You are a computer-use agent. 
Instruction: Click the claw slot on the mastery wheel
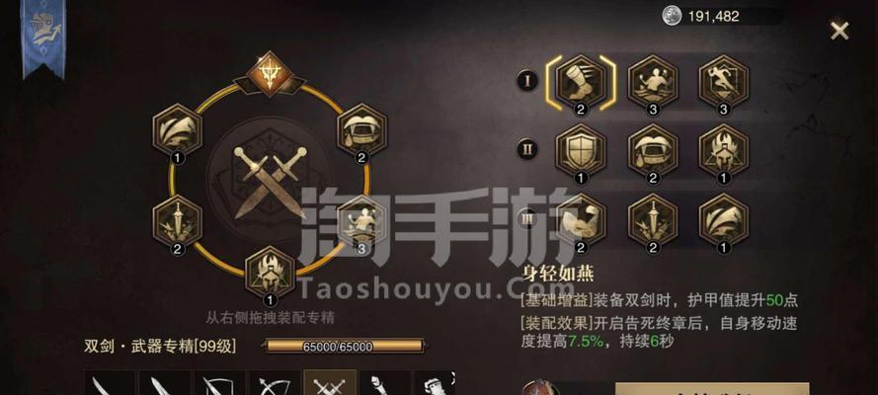tap(178, 129)
